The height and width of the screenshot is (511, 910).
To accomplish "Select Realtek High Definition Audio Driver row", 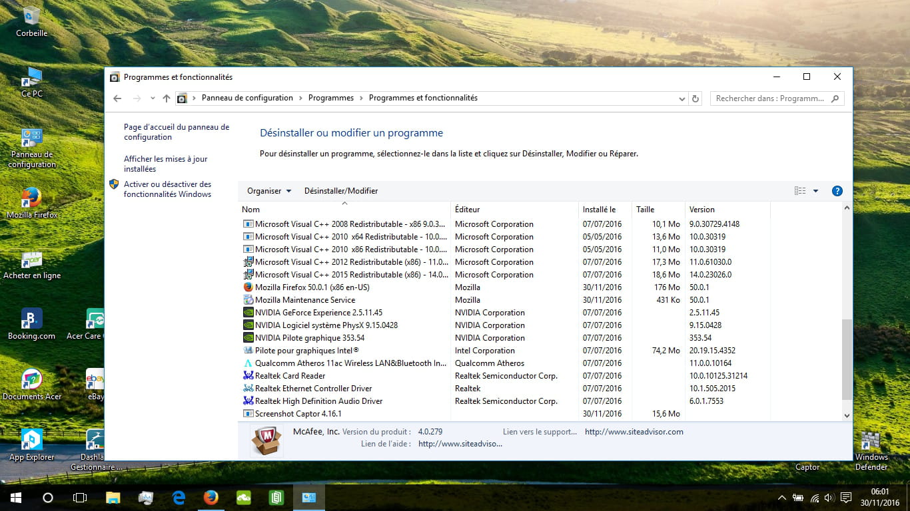I will (506, 401).
